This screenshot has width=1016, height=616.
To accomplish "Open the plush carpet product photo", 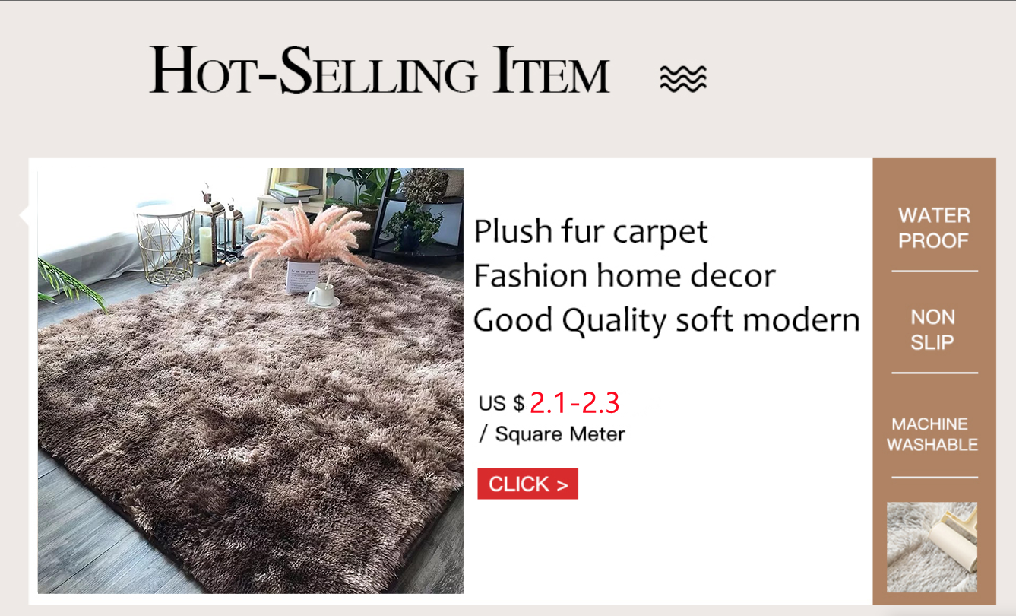I will (x=251, y=381).
